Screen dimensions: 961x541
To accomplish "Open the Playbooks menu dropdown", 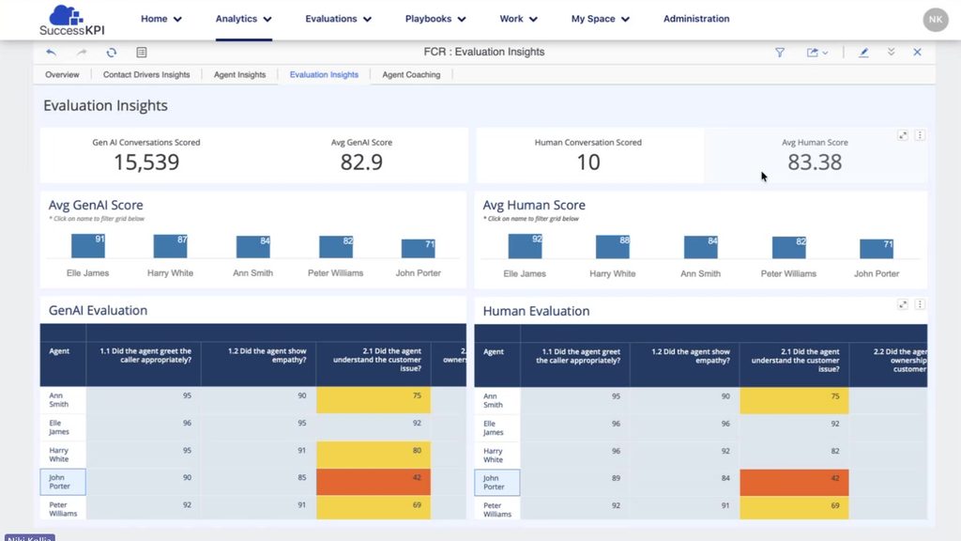I will pos(435,19).
